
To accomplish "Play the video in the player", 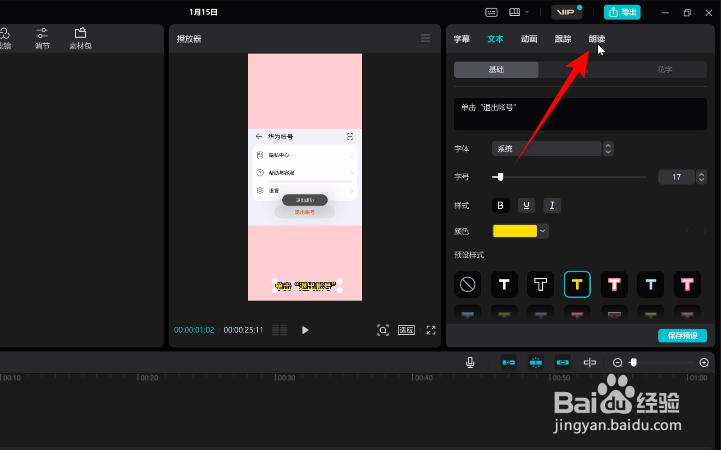I will 305,330.
